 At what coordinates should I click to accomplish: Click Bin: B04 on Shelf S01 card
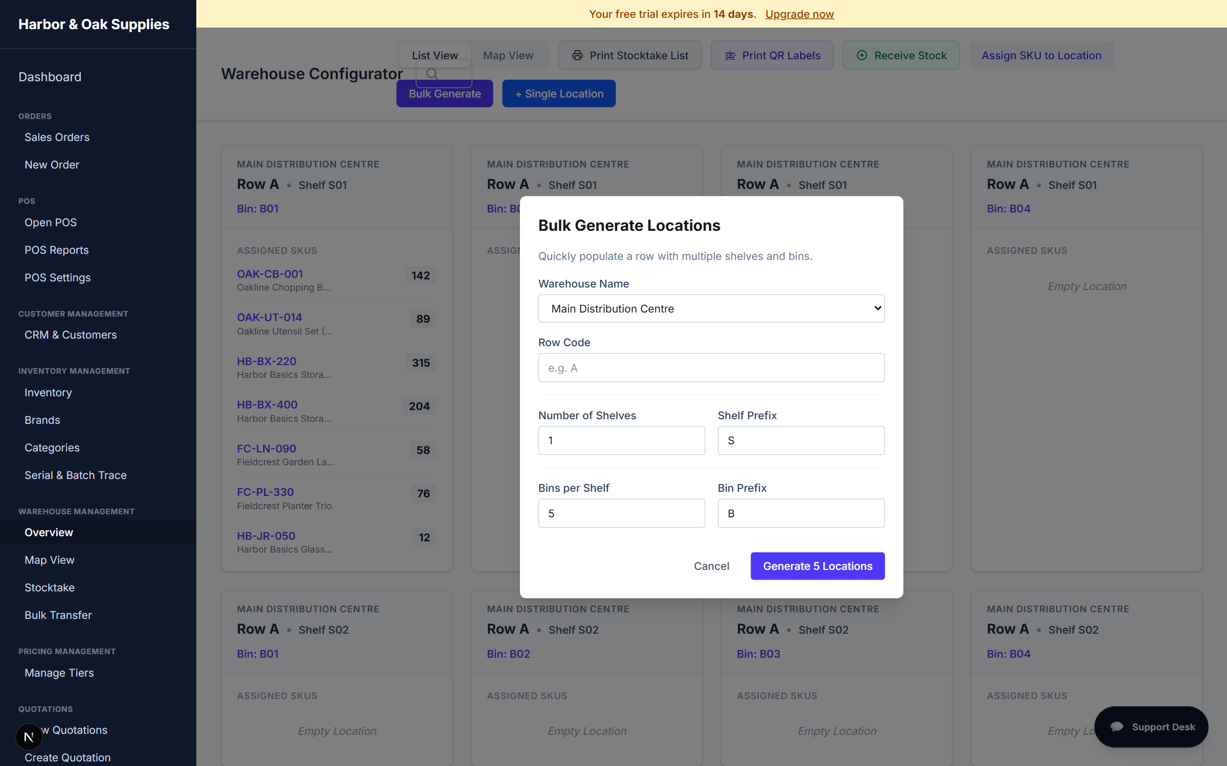[x=1008, y=208]
